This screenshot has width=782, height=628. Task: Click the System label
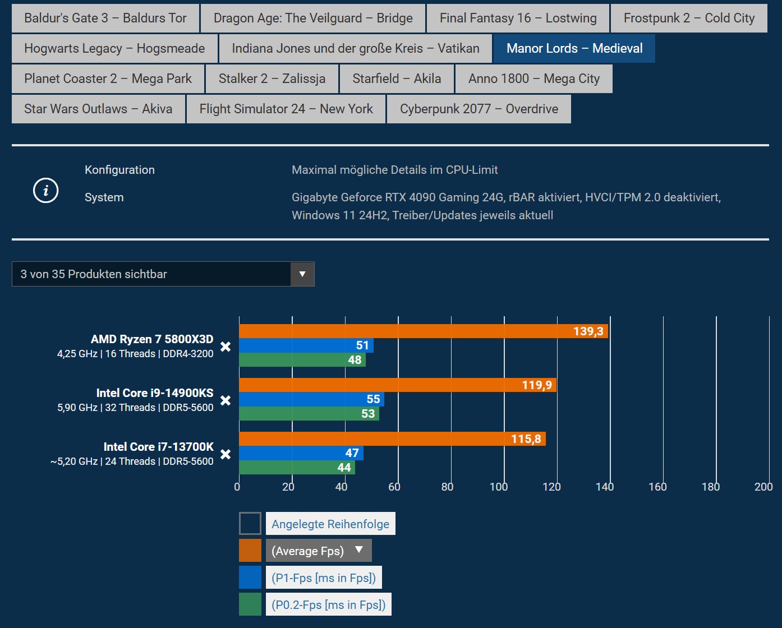104,197
